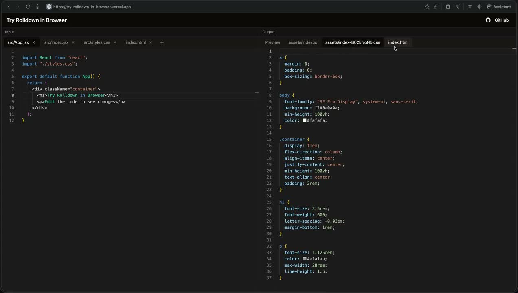The height and width of the screenshot is (293, 518).
Task: Click the font-size: 3.5rem line
Action: (x=307, y=209)
